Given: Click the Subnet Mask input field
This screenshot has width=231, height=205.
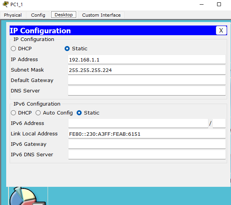Looking at the screenshot, I should point(147,70).
